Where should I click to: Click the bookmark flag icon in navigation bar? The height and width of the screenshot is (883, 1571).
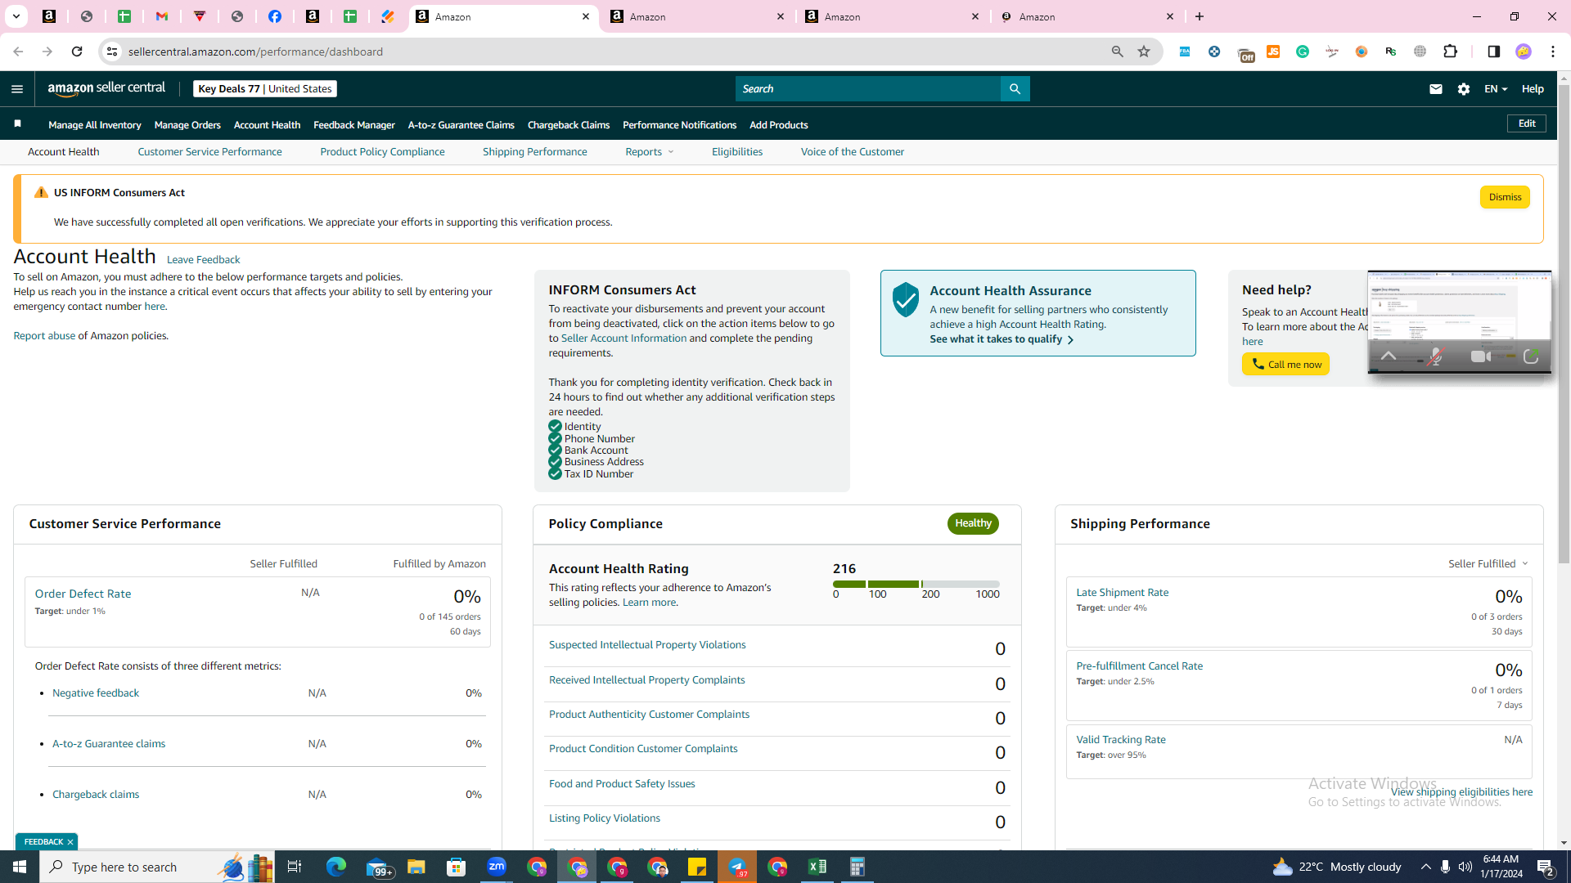pos(17,124)
